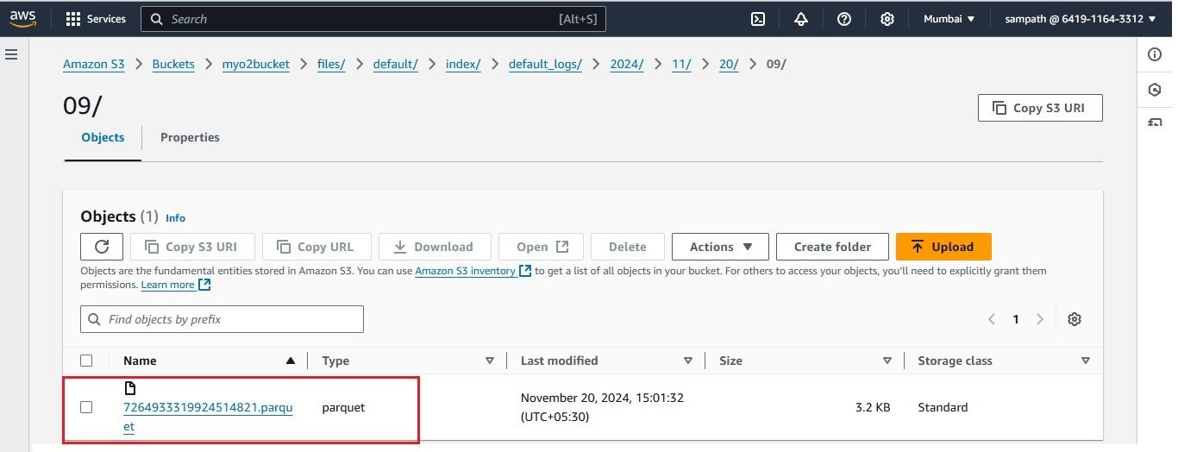Select the 7264933319924514821.parquet checkbox
This screenshot has width=1178, height=452.
(86, 407)
